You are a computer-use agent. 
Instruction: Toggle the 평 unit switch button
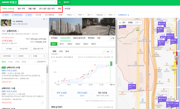point(112,38)
